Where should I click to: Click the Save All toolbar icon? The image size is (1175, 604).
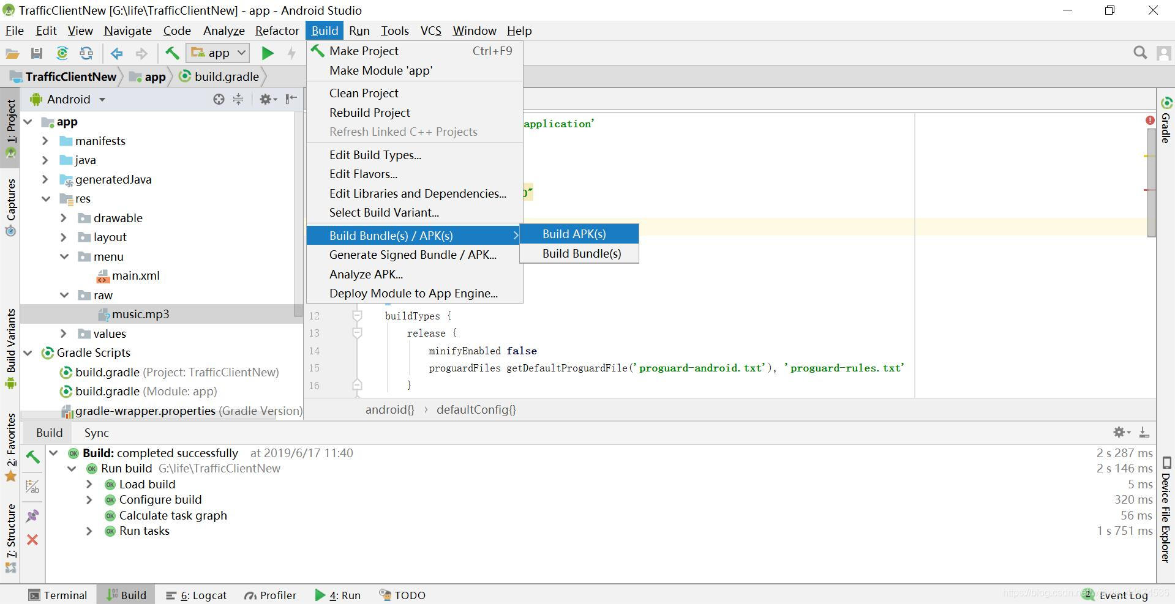coord(37,54)
